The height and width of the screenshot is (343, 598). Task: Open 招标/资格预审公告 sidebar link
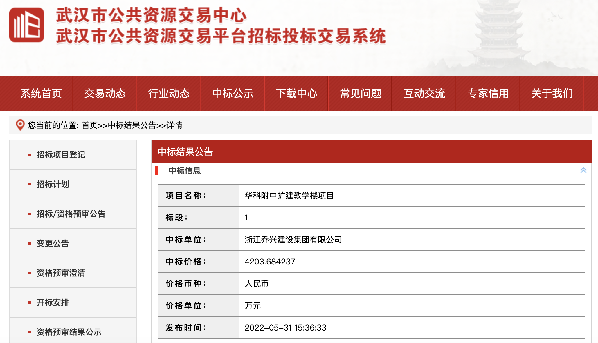(x=71, y=214)
